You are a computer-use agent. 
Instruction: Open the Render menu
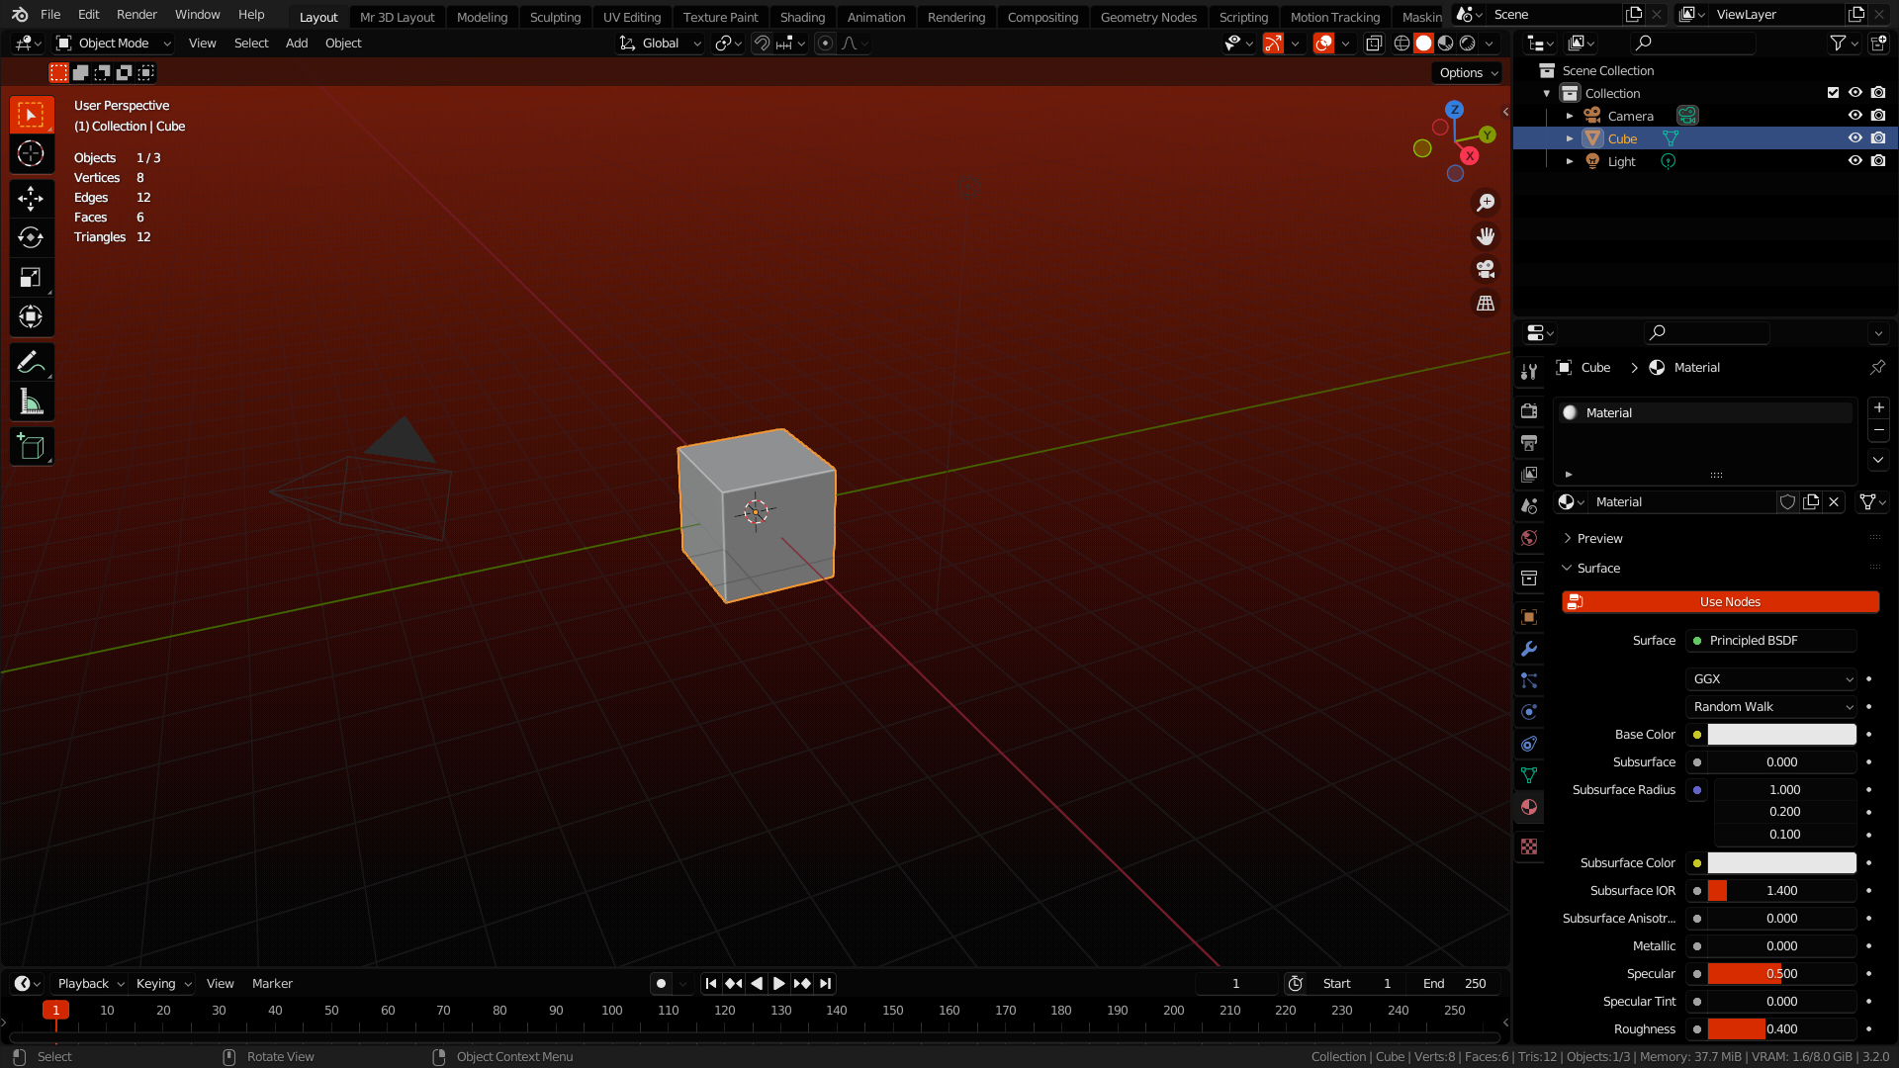click(136, 14)
